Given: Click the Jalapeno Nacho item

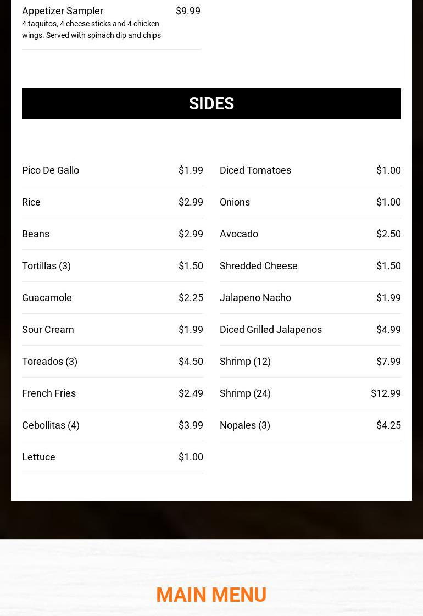Looking at the screenshot, I should (x=255, y=298).
